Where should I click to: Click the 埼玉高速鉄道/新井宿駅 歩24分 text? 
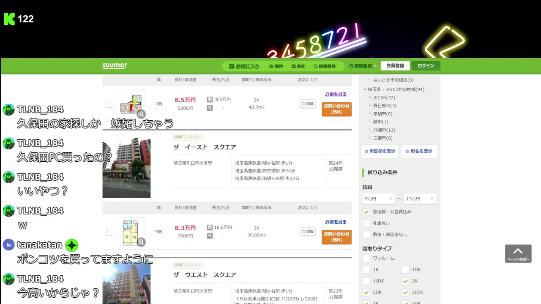tap(265, 171)
